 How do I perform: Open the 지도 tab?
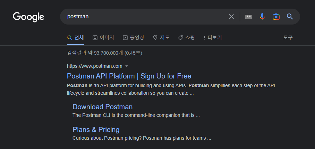pos(161,38)
